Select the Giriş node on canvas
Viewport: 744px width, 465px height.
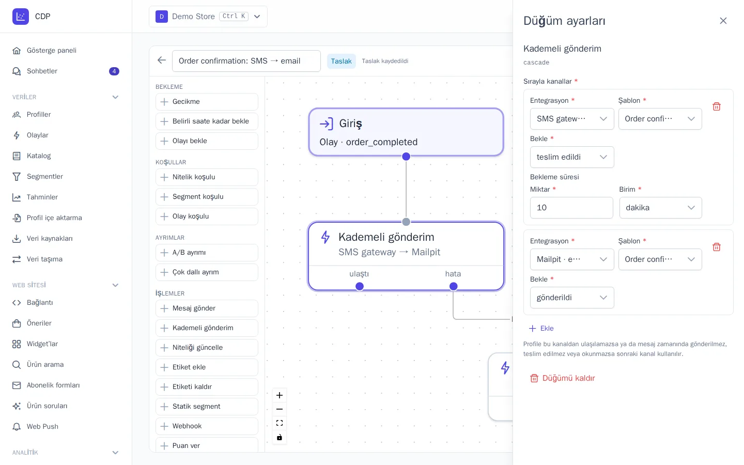point(406,132)
